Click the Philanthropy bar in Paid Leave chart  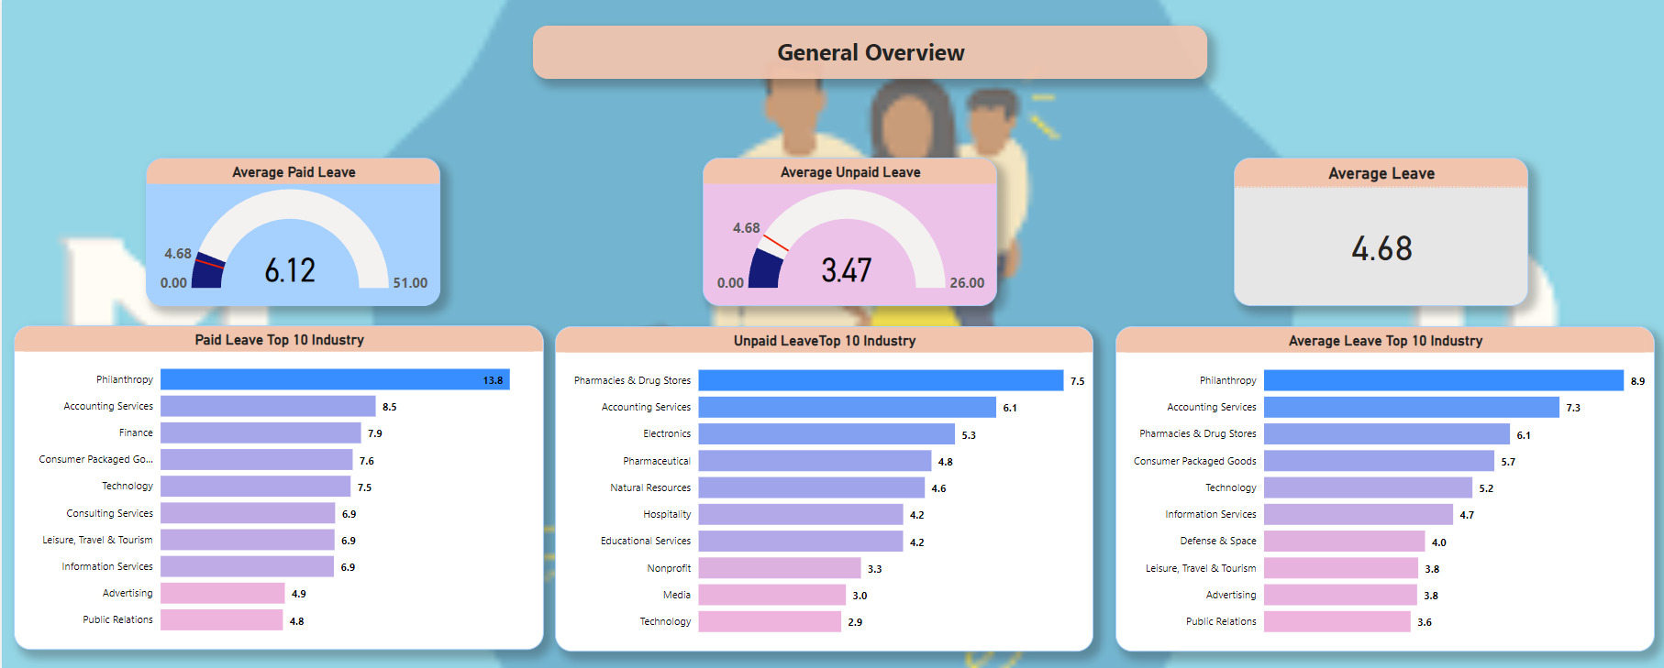pyautogui.click(x=335, y=379)
